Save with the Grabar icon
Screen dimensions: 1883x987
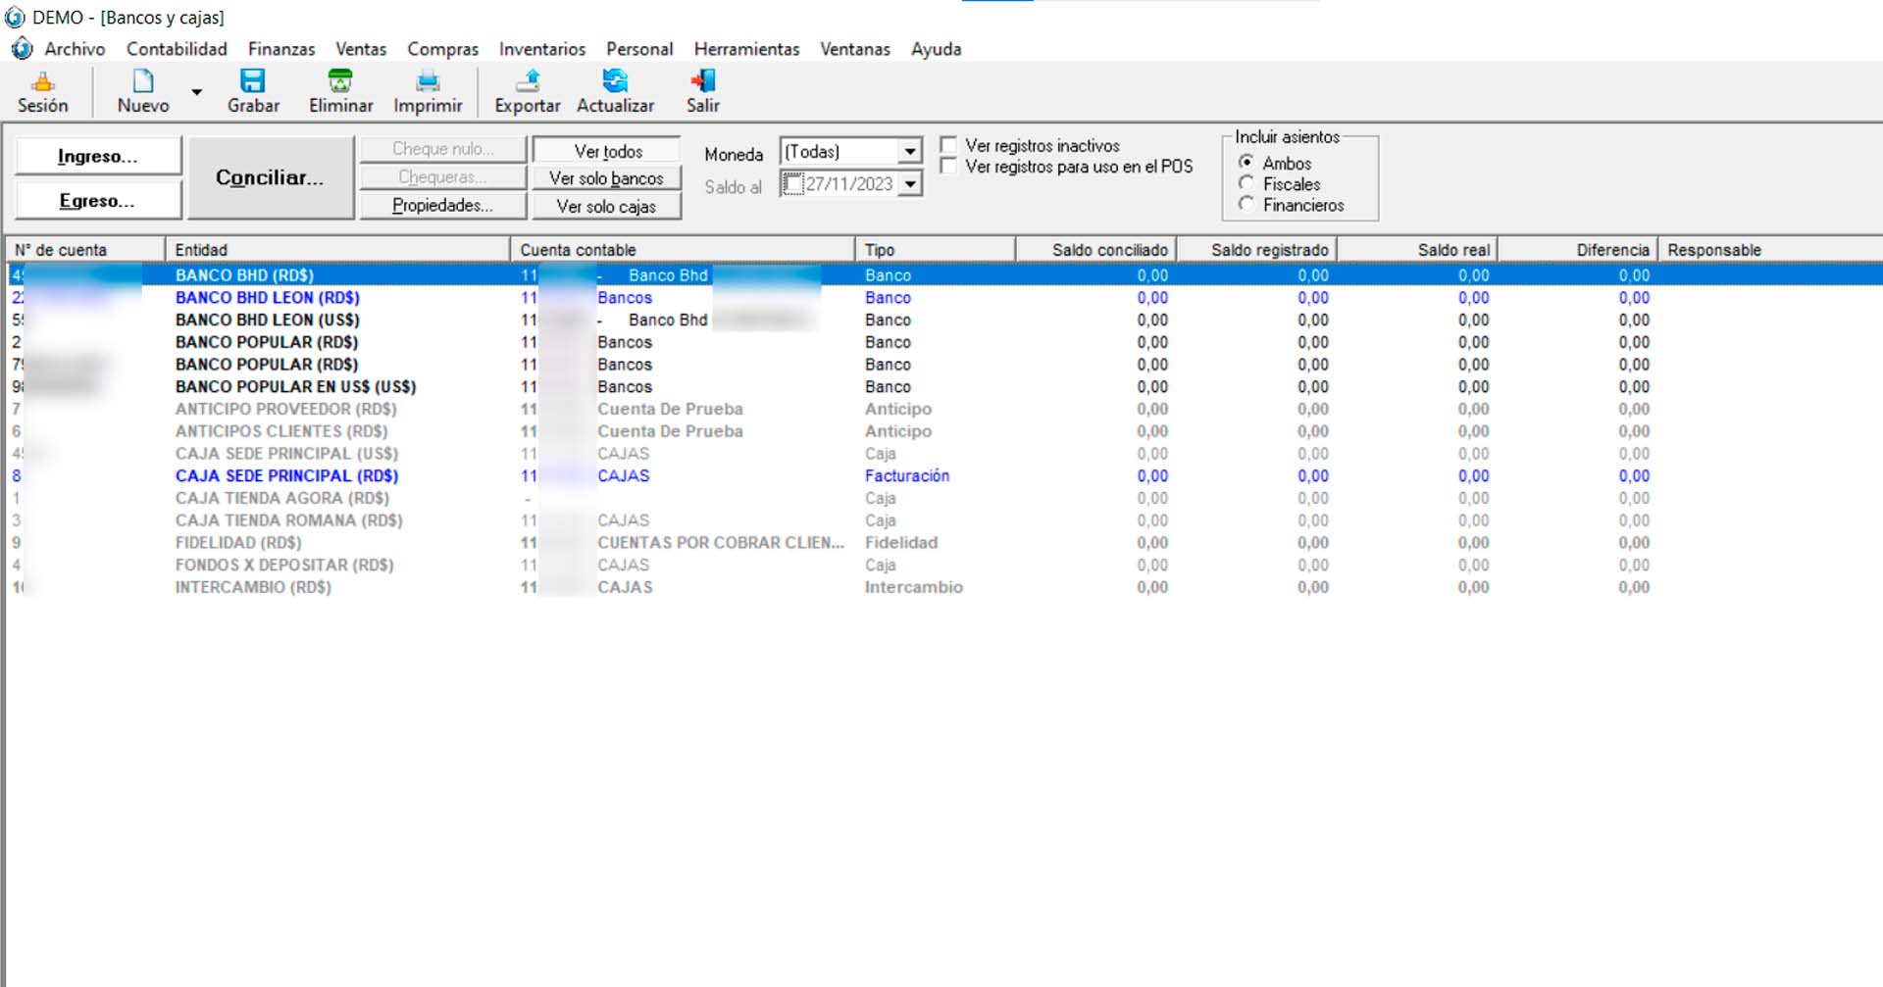coord(253,82)
